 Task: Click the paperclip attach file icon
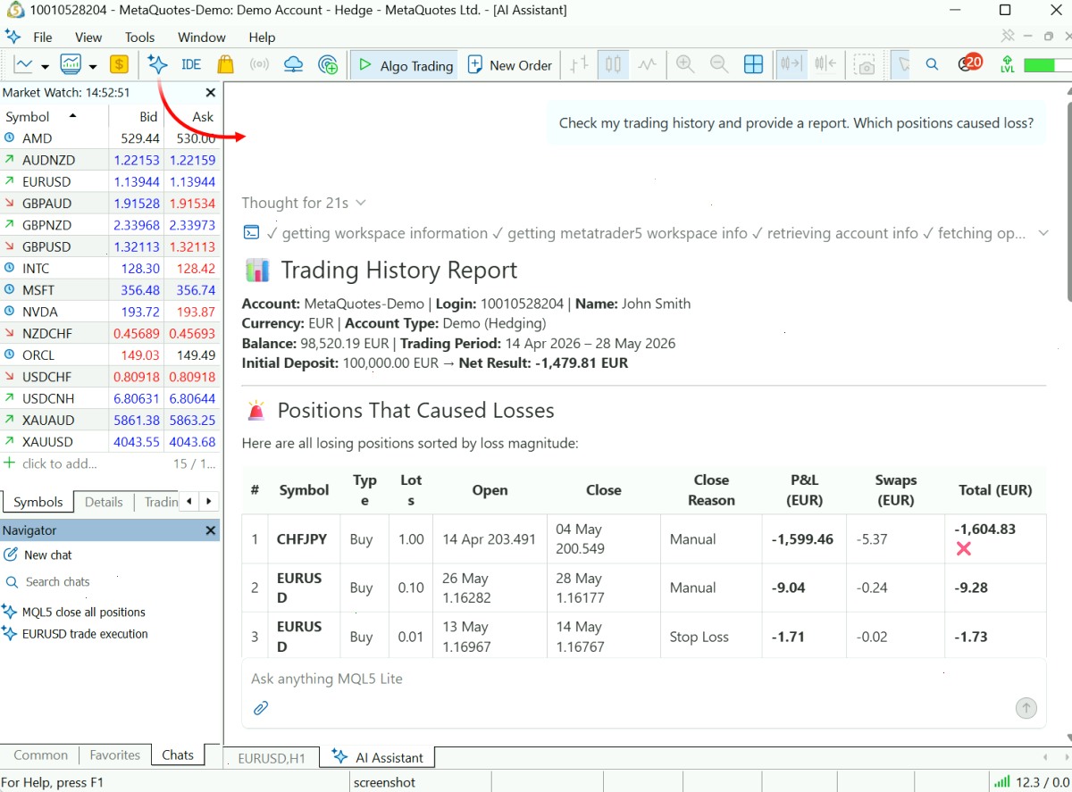pos(261,708)
